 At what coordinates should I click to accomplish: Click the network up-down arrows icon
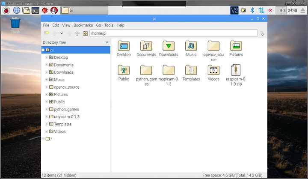pos(261,10)
